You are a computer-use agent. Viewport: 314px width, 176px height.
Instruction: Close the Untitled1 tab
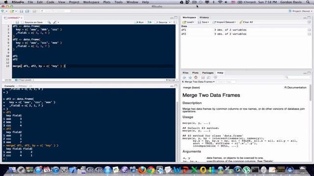tap(22, 18)
